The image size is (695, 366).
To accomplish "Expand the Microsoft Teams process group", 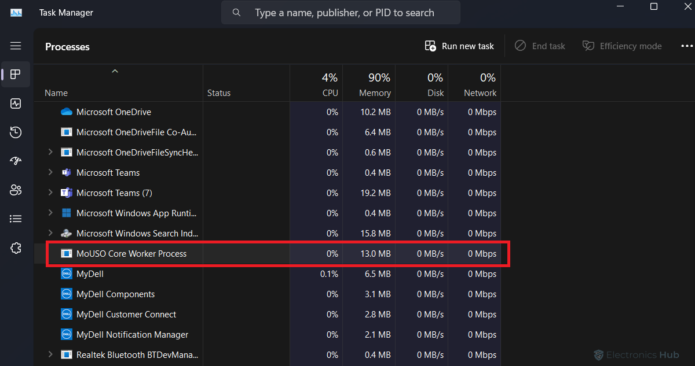I will pyautogui.click(x=50, y=172).
